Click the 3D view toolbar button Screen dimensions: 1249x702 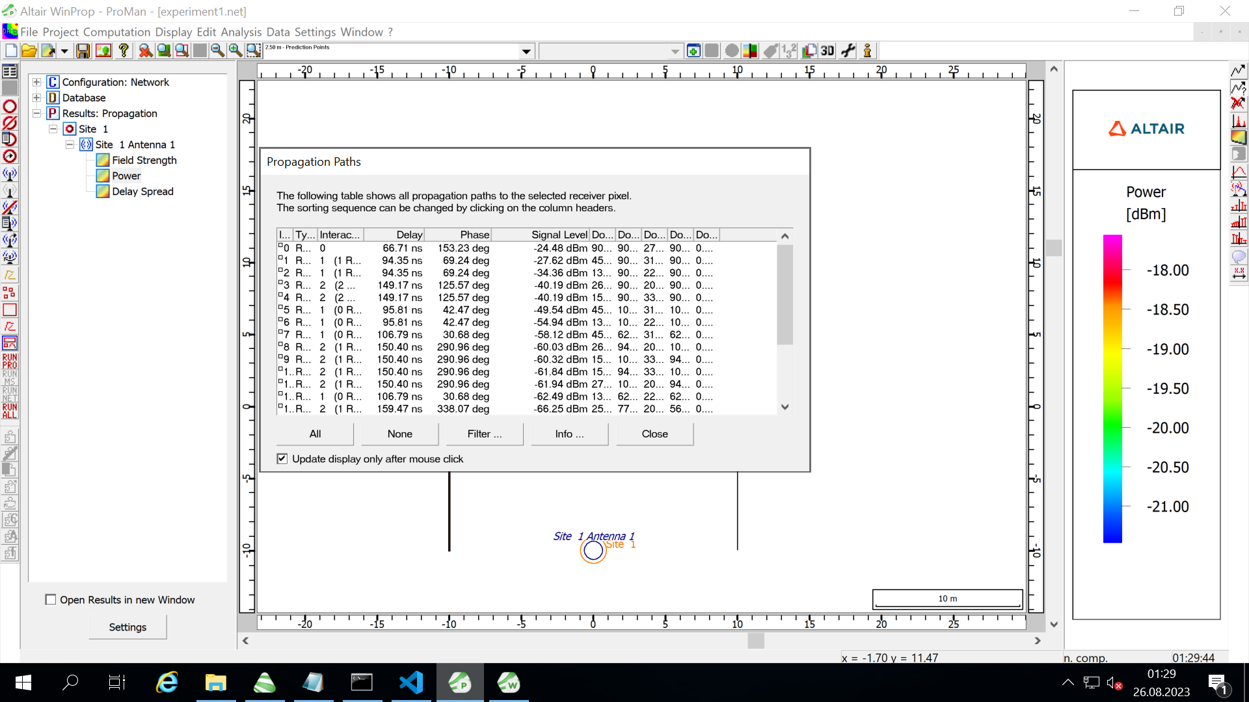click(x=827, y=51)
